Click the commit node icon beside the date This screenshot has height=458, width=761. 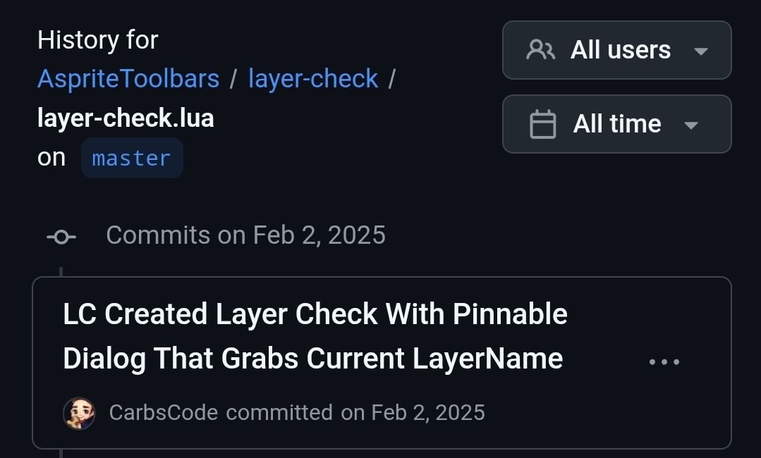[x=61, y=237]
